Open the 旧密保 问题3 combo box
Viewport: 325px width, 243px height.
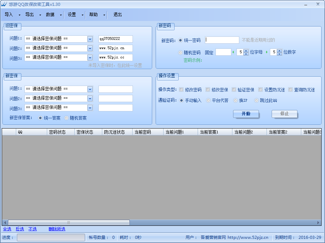(x=90, y=58)
